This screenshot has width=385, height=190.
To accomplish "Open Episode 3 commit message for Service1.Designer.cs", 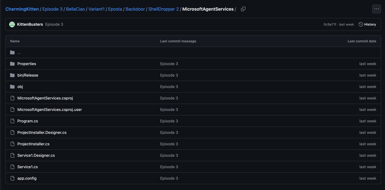I will point(169,155).
